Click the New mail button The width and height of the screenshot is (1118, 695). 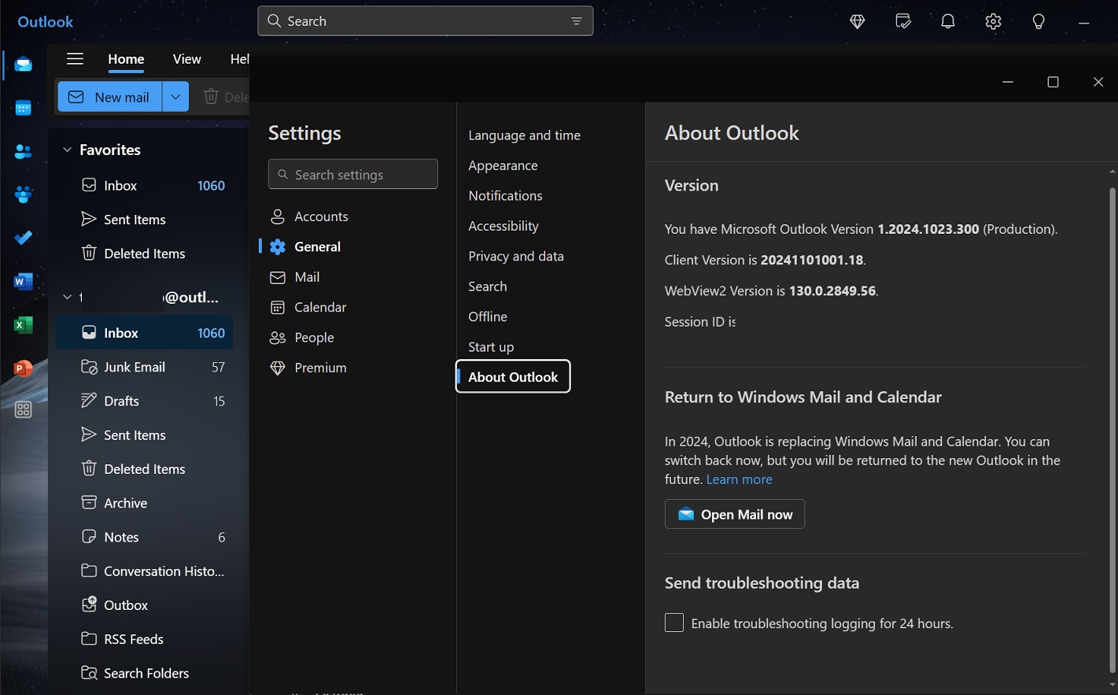[110, 97]
